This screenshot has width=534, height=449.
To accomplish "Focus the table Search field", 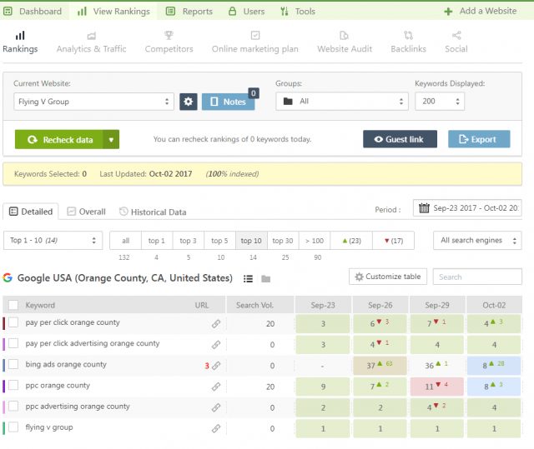I will tap(477, 277).
